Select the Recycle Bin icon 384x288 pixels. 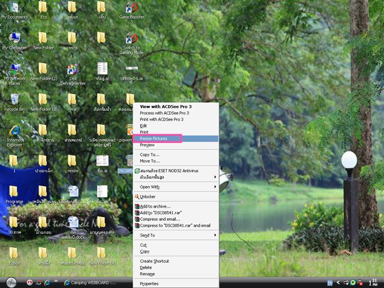click(x=14, y=100)
